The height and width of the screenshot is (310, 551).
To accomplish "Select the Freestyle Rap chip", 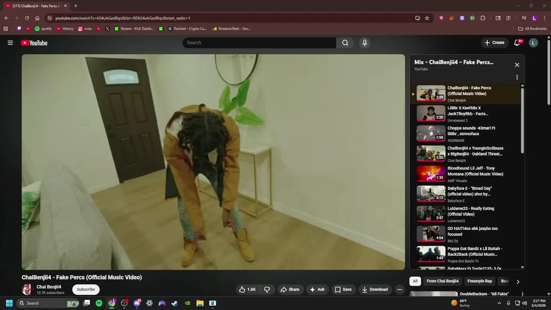I will 480,281.
